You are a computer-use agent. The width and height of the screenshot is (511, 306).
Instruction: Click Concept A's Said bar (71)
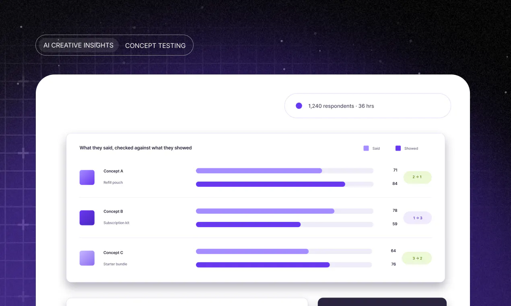click(x=259, y=171)
